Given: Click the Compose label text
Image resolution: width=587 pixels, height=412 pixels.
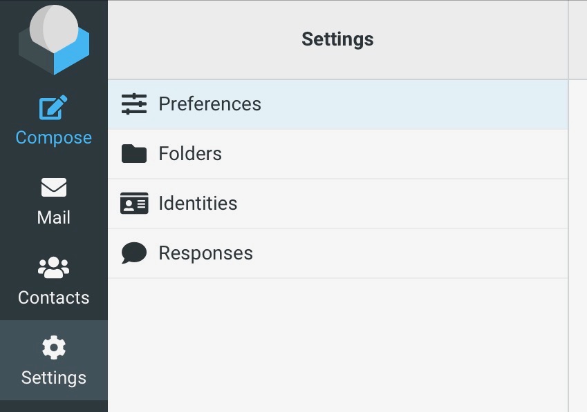Looking at the screenshot, I should [x=53, y=138].
